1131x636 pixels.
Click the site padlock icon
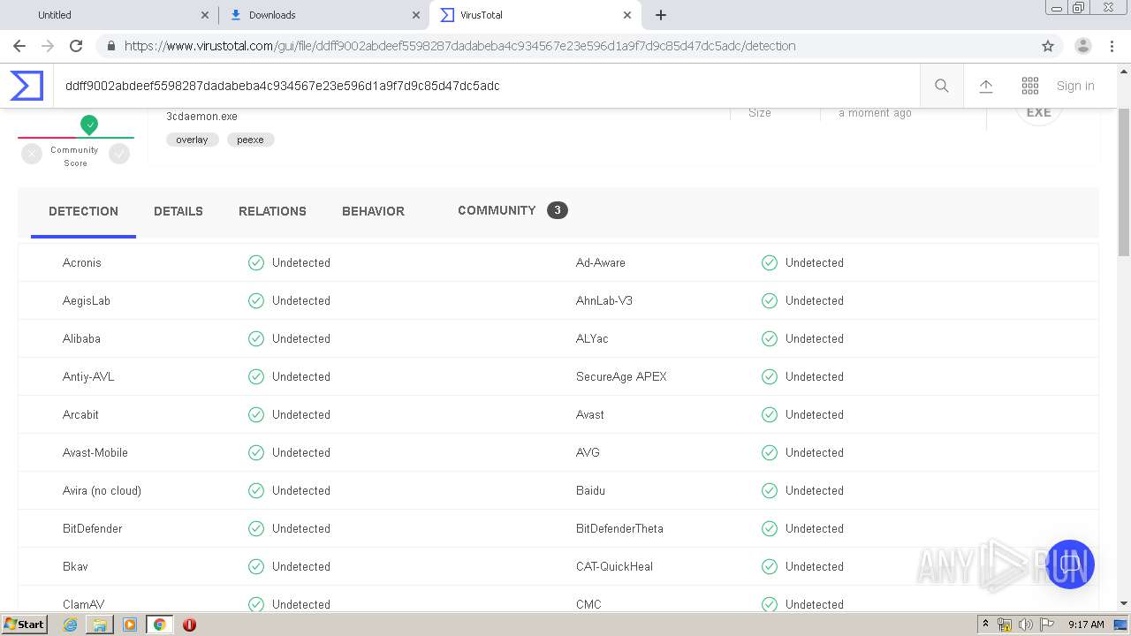[x=110, y=46]
